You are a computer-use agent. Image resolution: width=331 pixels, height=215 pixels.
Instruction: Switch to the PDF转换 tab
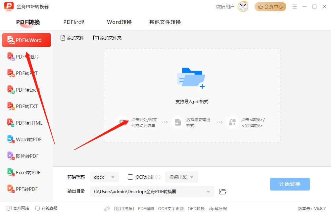coord(28,22)
